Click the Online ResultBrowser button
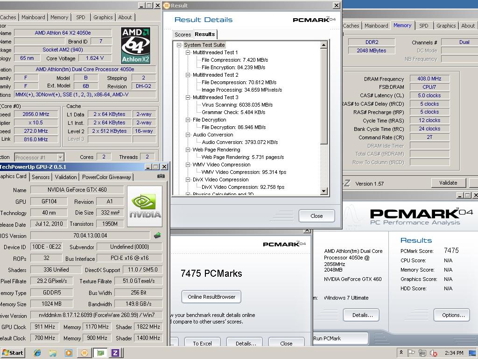The height and width of the screenshot is (359, 478). [x=211, y=297]
